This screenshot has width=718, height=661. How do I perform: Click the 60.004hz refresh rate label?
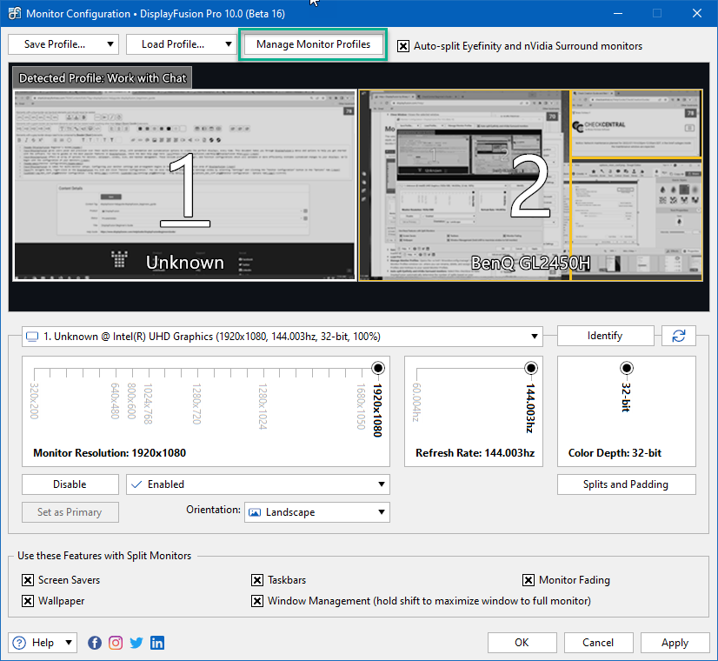pos(416,402)
